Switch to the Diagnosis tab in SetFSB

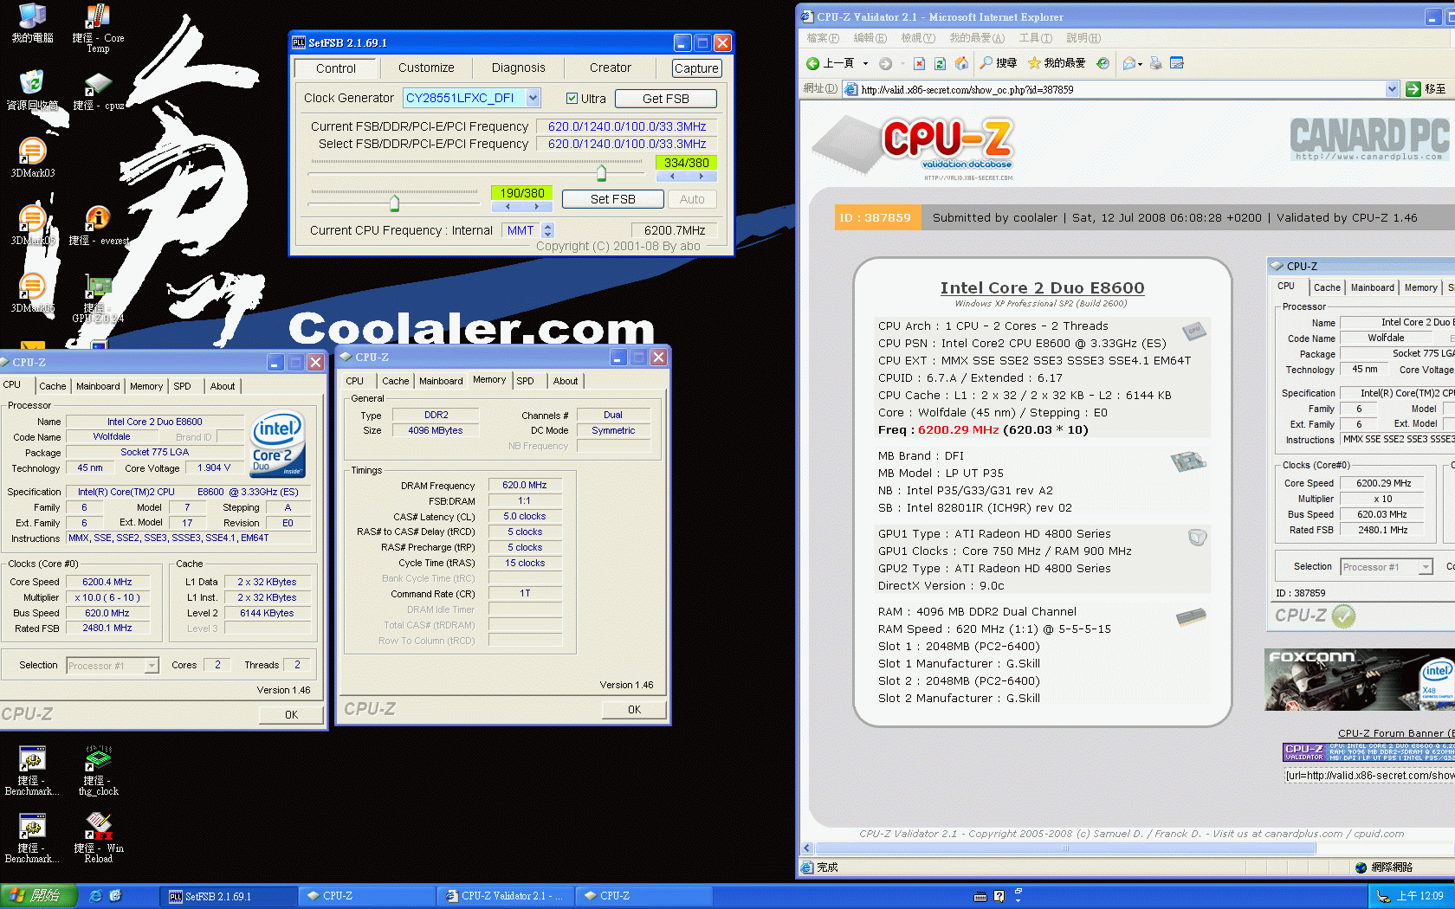[x=518, y=68]
